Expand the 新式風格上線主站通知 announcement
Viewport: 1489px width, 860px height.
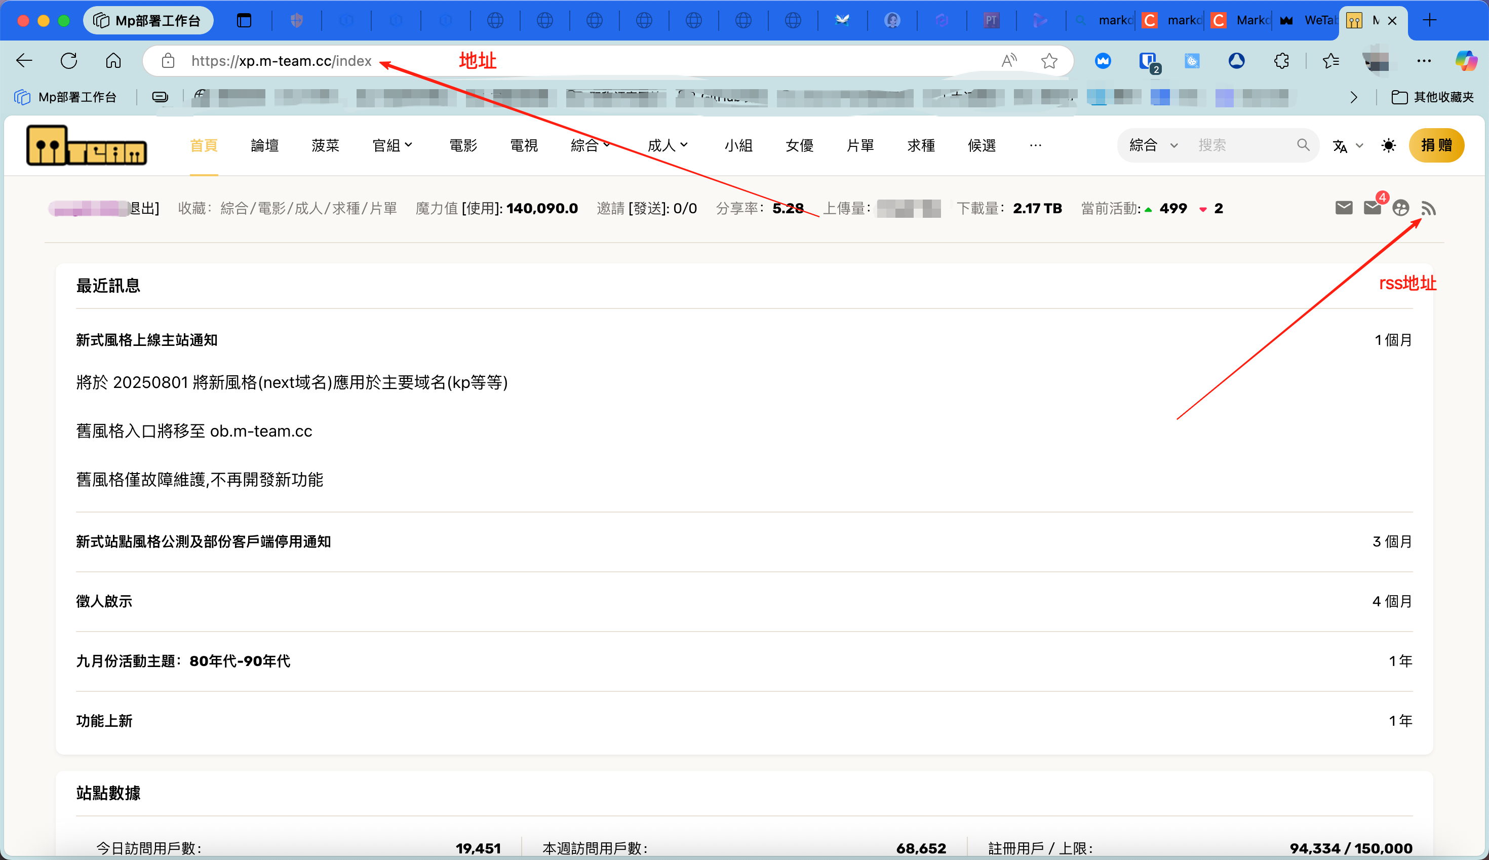pyautogui.click(x=744, y=340)
